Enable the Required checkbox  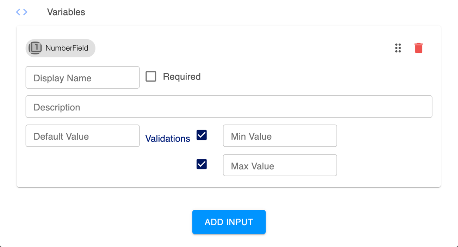151,76
